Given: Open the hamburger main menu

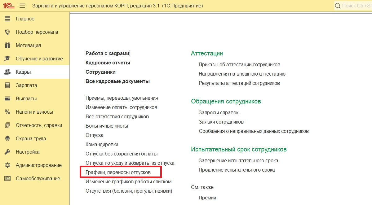Looking at the screenshot, I should point(22,6).
